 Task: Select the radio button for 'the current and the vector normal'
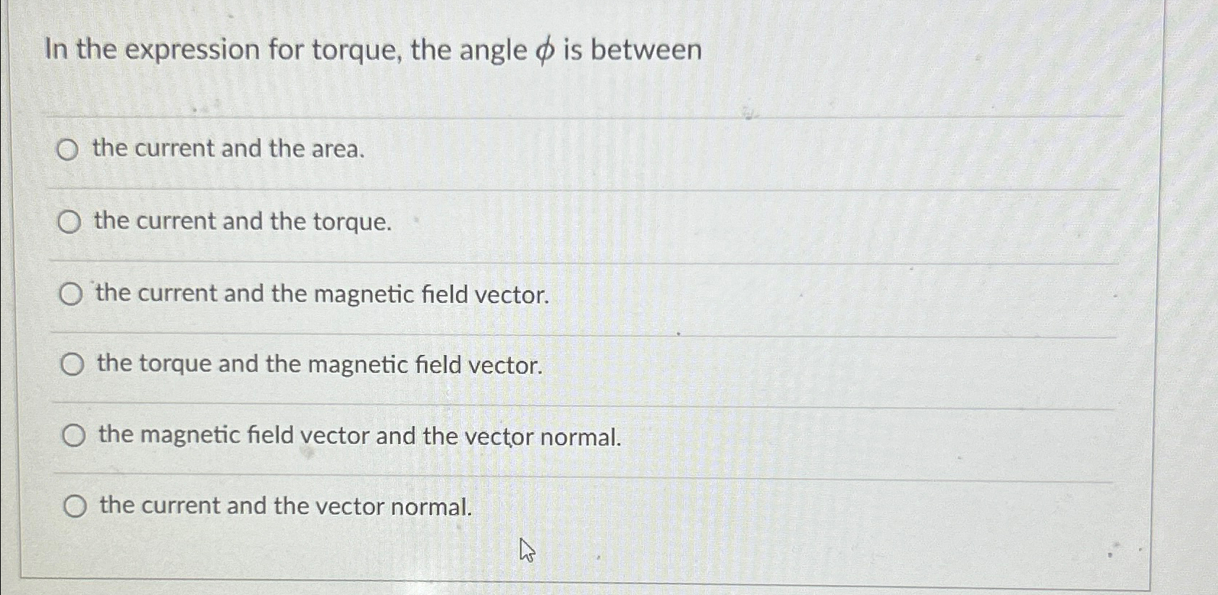pyautogui.click(x=76, y=505)
